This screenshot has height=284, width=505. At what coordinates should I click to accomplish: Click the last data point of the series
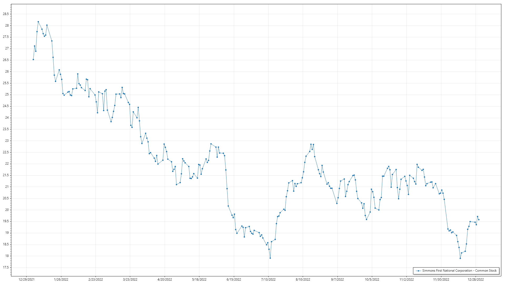coord(479,220)
